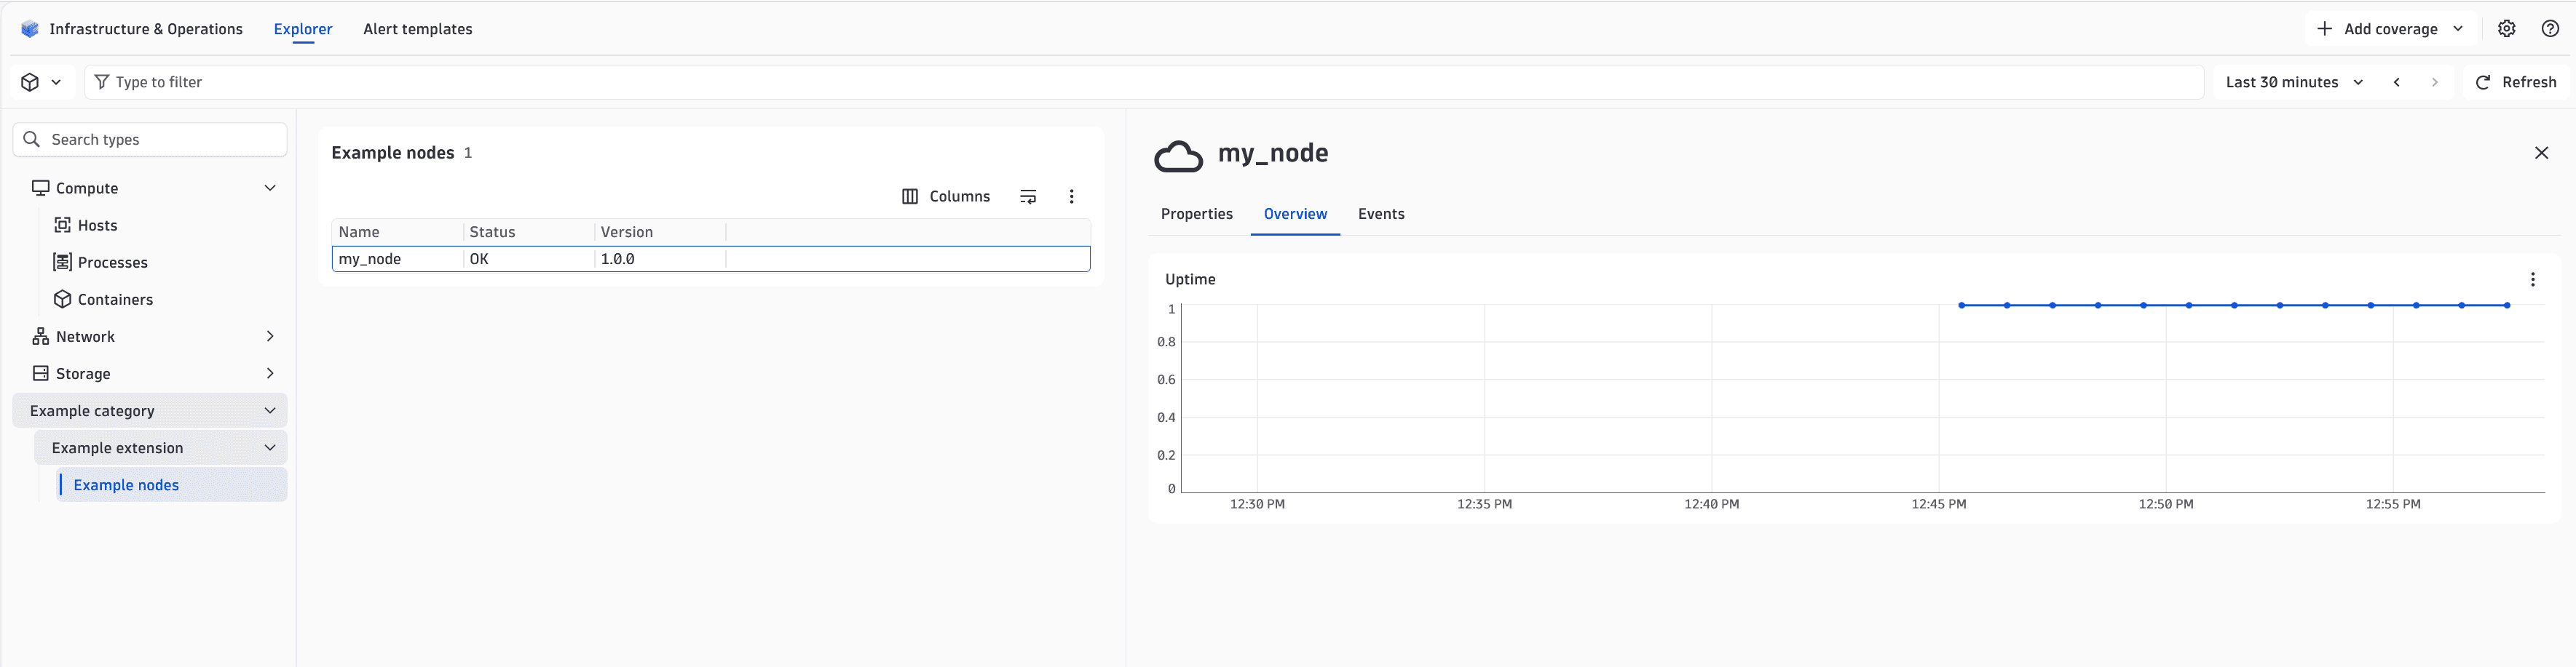Screen dimensions: 2576x667
Task: Collapse the Example extension chevron
Action: [x=270, y=447]
